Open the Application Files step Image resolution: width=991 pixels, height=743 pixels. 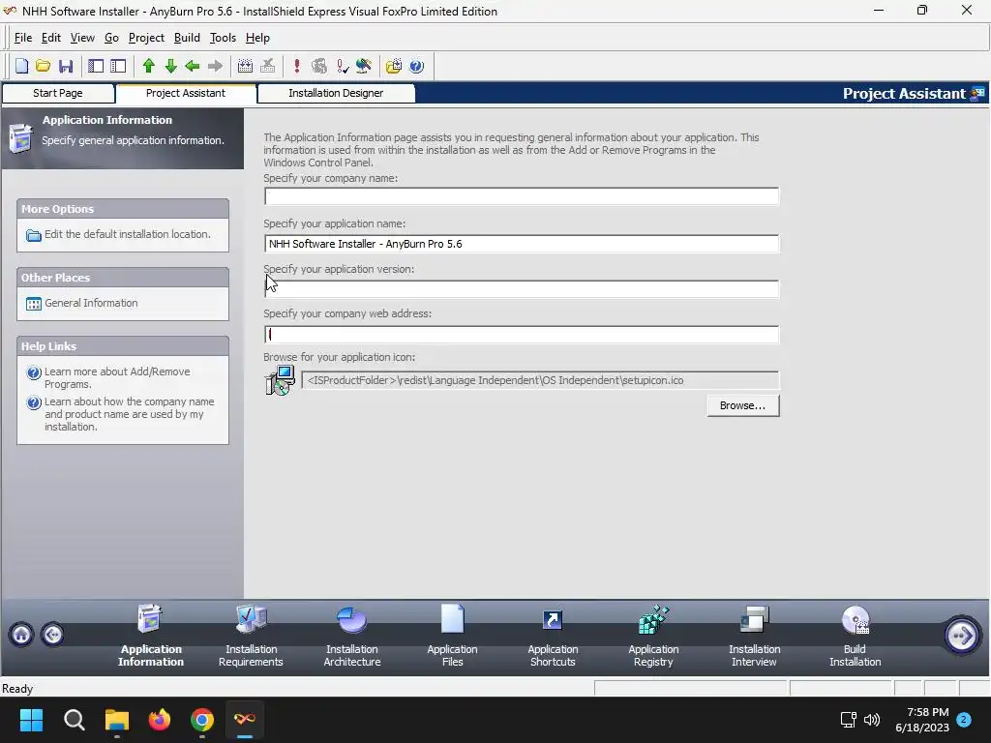pos(453,635)
